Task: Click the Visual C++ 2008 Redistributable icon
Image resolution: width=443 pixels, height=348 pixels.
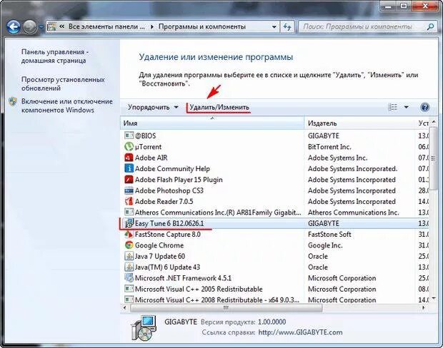Action: point(129,300)
